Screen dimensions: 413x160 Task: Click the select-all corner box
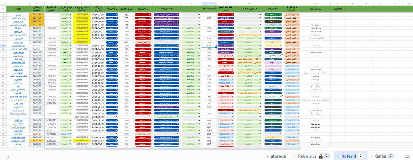[3, 4]
